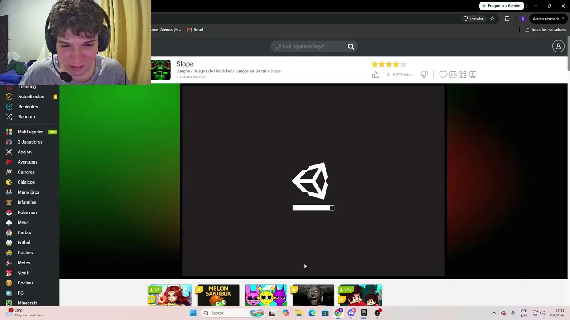Open the blocky characters game with 215 badge
570x320 pixels.
coord(361,296)
